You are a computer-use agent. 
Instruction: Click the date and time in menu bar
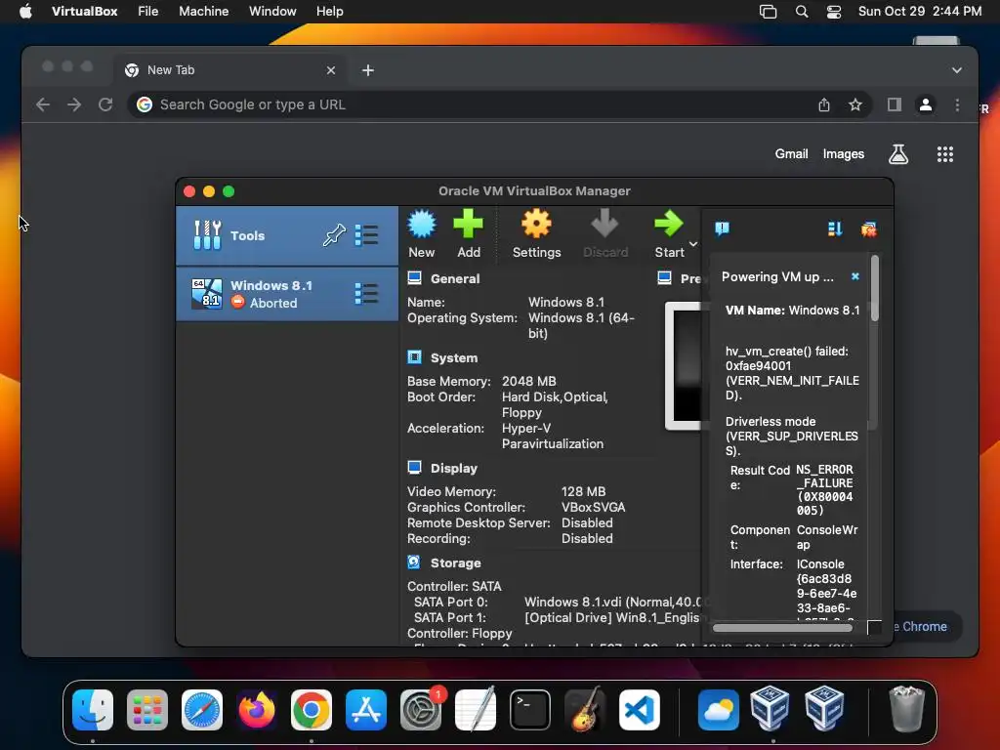click(919, 11)
